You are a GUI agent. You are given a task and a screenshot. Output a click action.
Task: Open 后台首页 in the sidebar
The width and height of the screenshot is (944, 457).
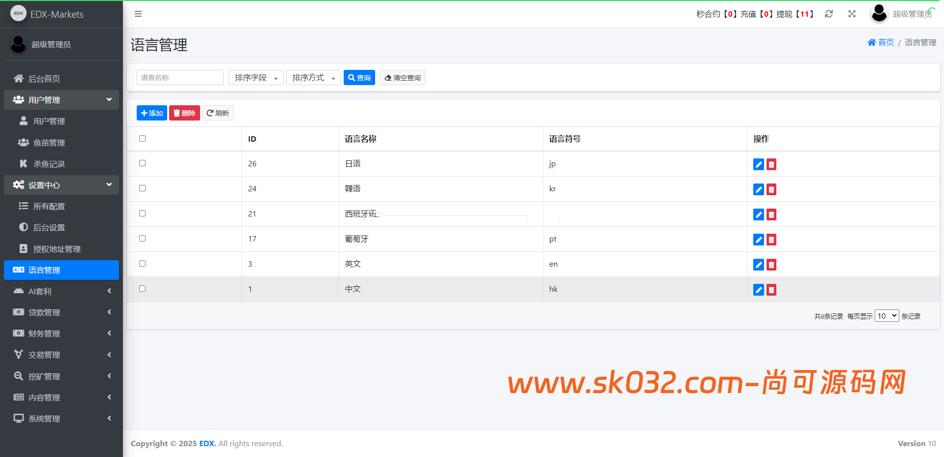click(44, 79)
